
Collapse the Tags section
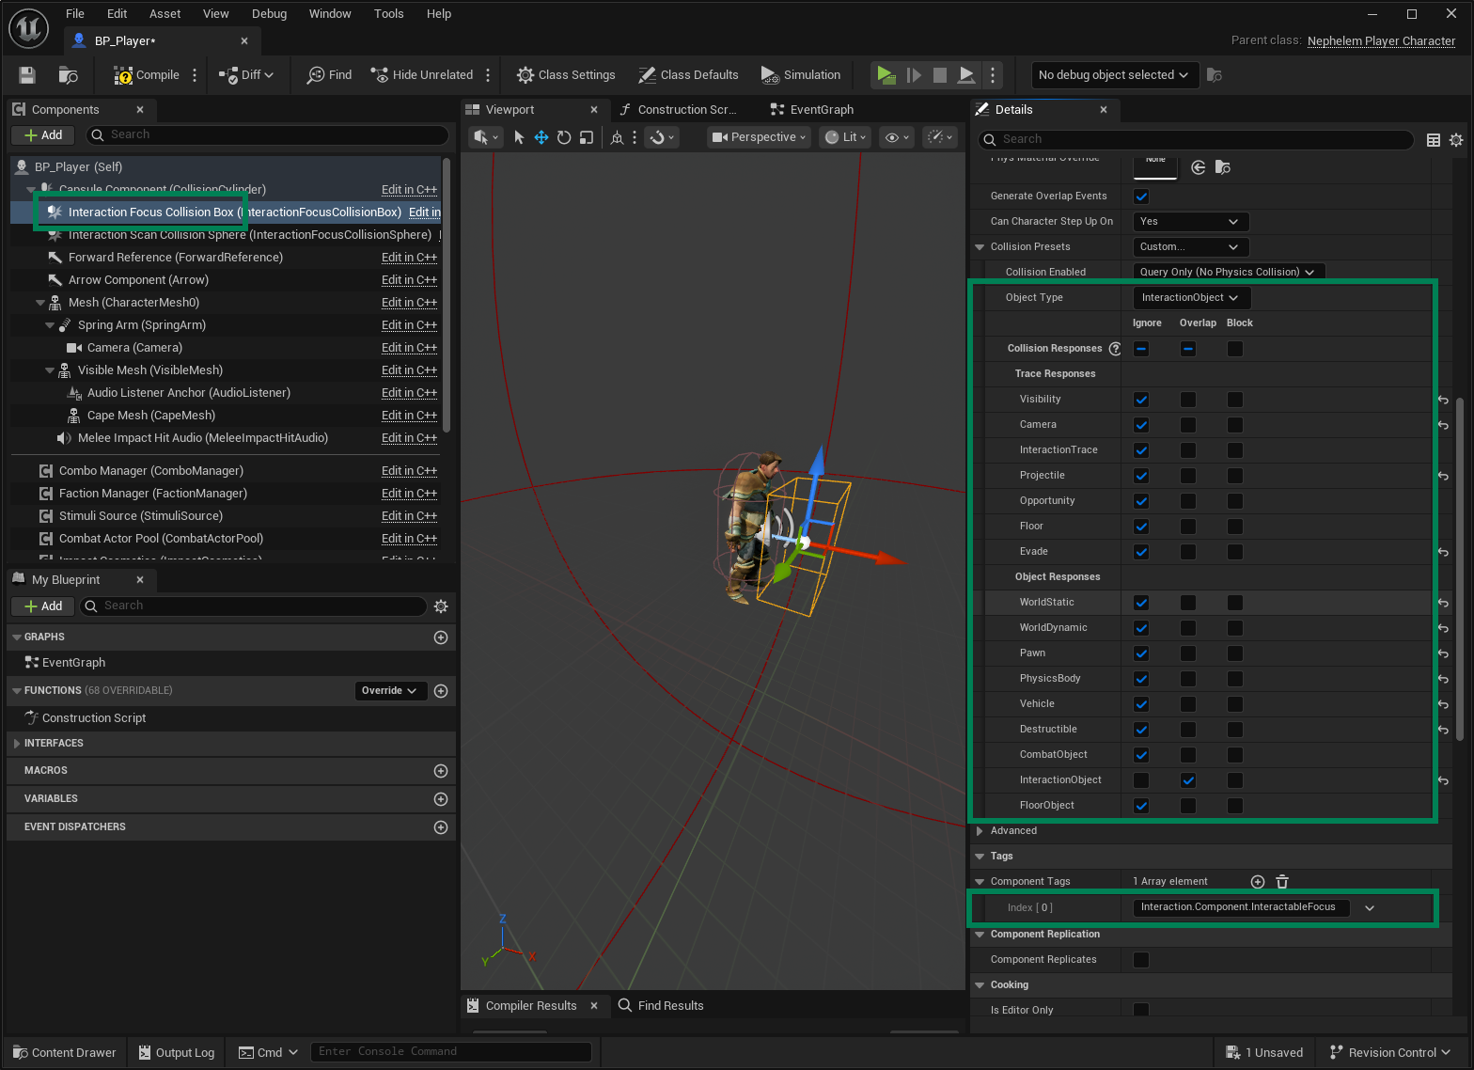click(980, 857)
